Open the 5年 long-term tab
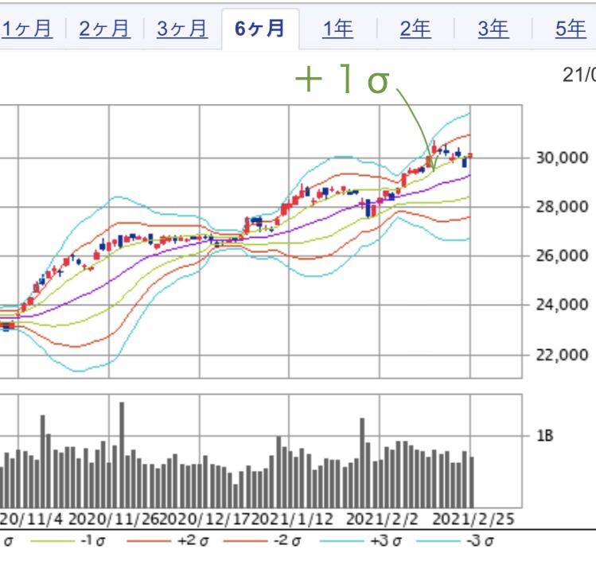596x576 pixels. tap(571, 29)
